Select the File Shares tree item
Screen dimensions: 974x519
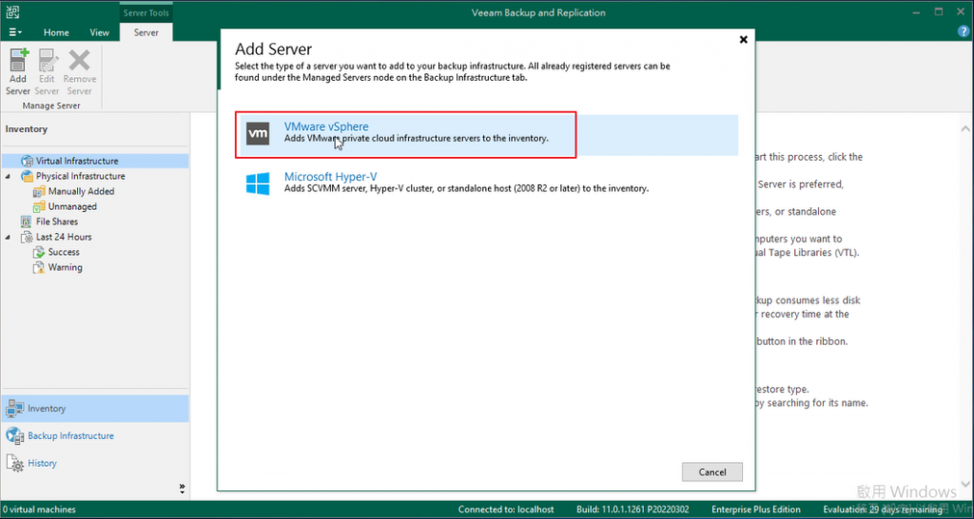[x=56, y=221]
